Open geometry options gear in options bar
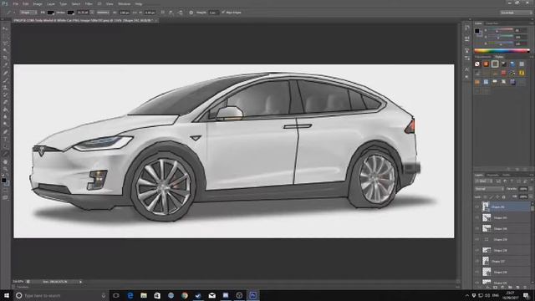The image size is (535, 301). click(x=191, y=13)
